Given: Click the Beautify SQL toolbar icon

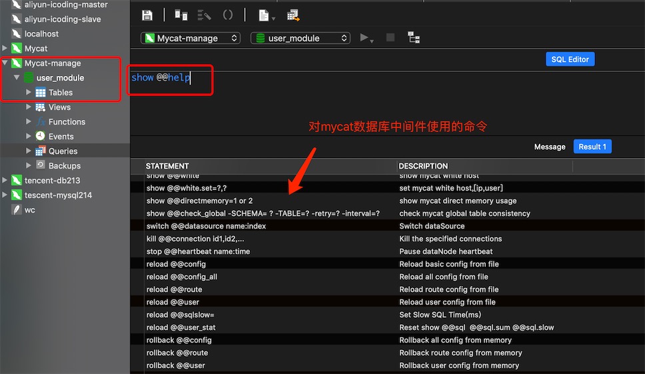Looking at the screenshot, I should pyautogui.click(x=204, y=15).
